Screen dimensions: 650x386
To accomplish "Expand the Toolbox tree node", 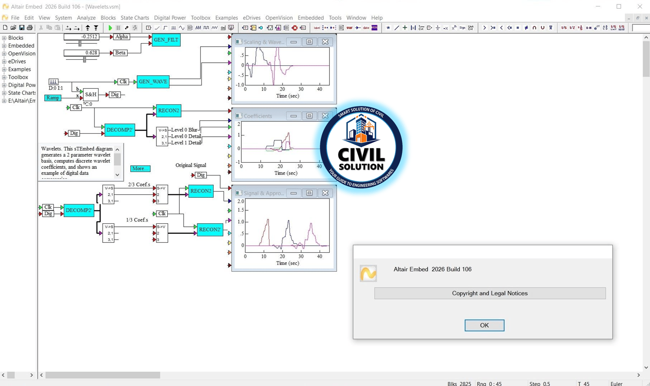I will (4, 77).
